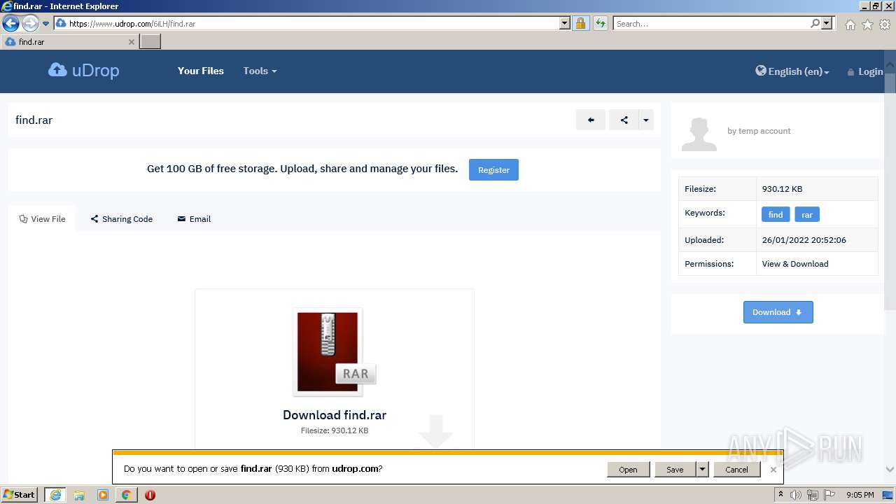Click the 'by temp account' text
The height and width of the screenshot is (504, 896).
[759, 131]
